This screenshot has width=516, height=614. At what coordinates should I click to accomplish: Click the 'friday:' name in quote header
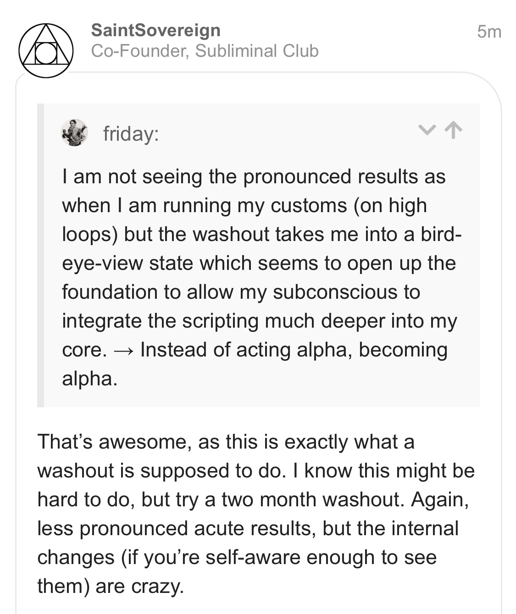(x=131, y=134)
